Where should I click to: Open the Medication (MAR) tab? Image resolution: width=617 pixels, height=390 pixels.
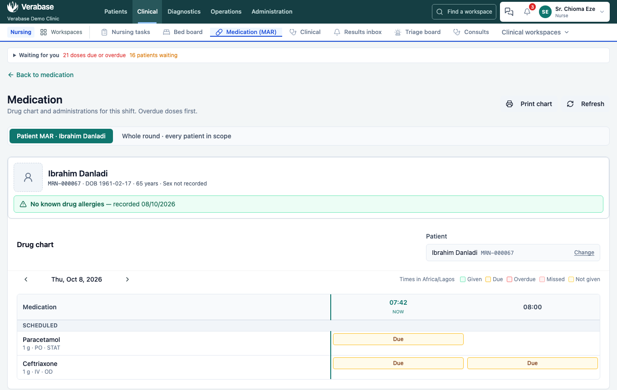coord(246,32)
